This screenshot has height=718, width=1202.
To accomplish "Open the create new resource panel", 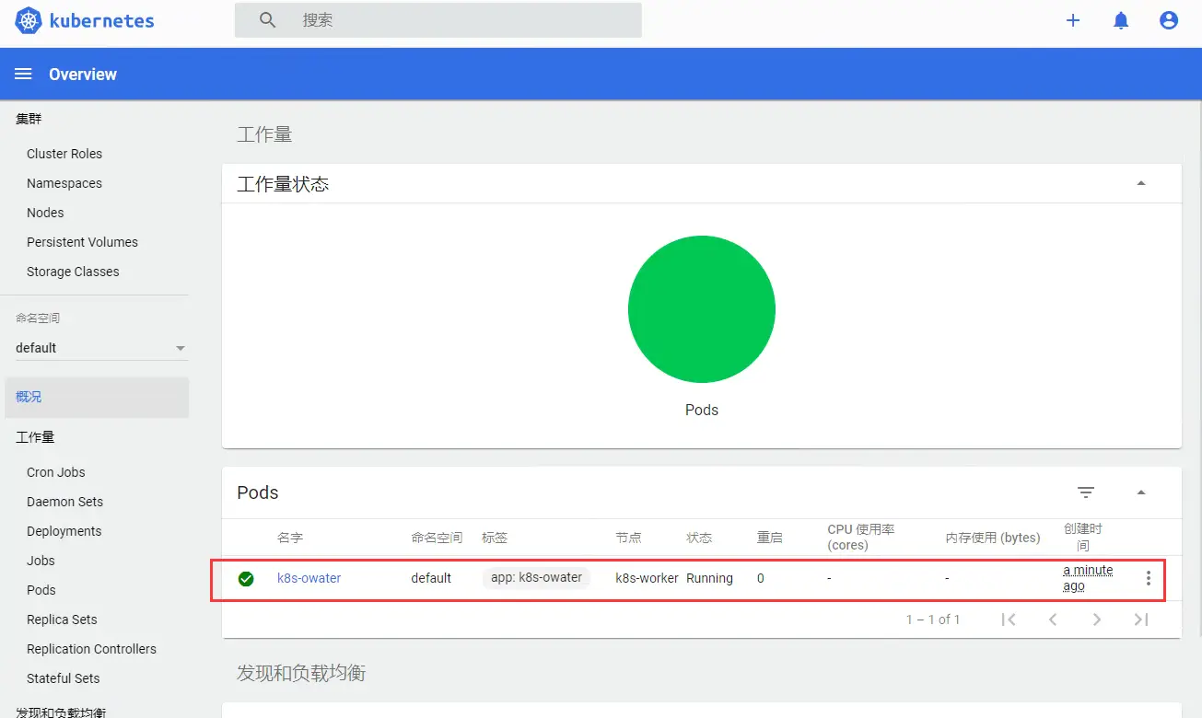I will [1072, 19].
